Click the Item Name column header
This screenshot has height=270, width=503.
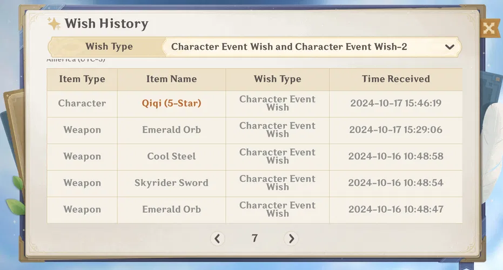pos(171,79)
